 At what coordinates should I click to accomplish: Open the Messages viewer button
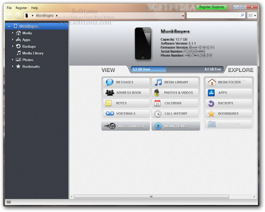point(126,82)
